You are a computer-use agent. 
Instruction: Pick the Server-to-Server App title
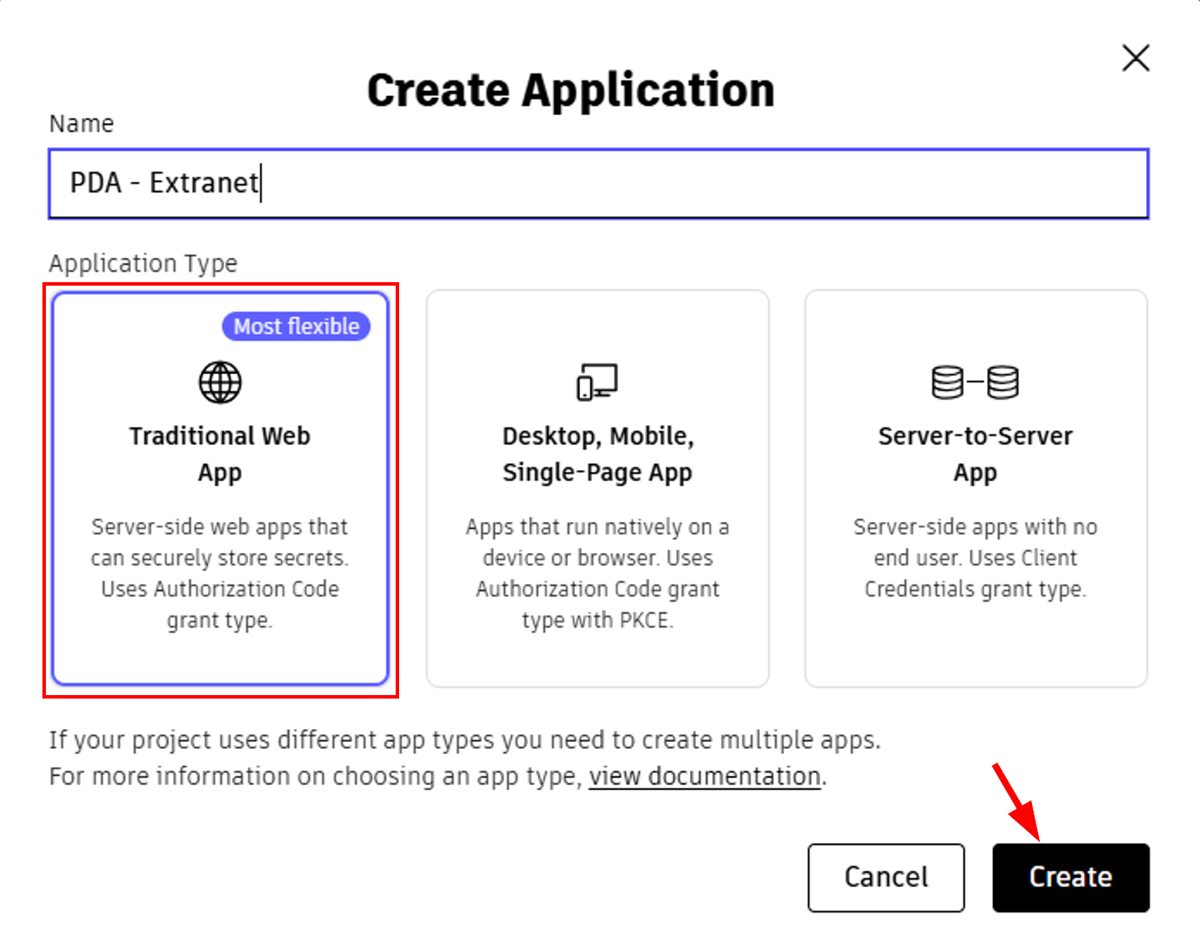click(975, 454)
